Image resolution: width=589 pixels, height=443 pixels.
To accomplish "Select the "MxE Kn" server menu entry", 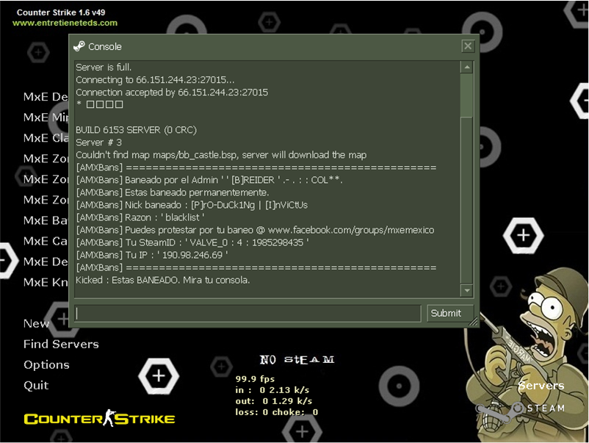I will pos(46,282).
